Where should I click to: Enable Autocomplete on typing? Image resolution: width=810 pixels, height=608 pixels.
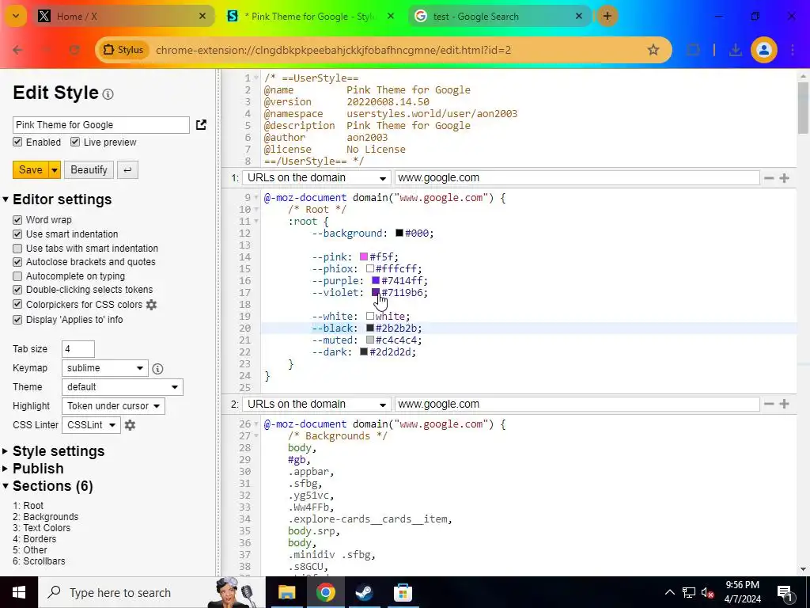tap(17, 276)
